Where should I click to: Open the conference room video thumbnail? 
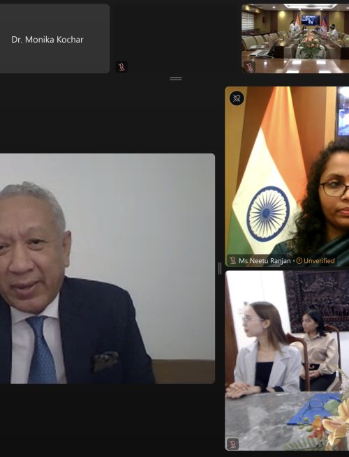[295, 38]
